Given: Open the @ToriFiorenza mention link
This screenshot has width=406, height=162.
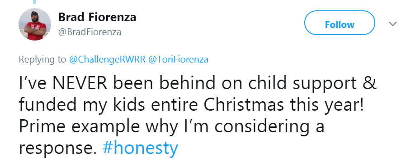Looking at the screenshot, I should 178,59.
